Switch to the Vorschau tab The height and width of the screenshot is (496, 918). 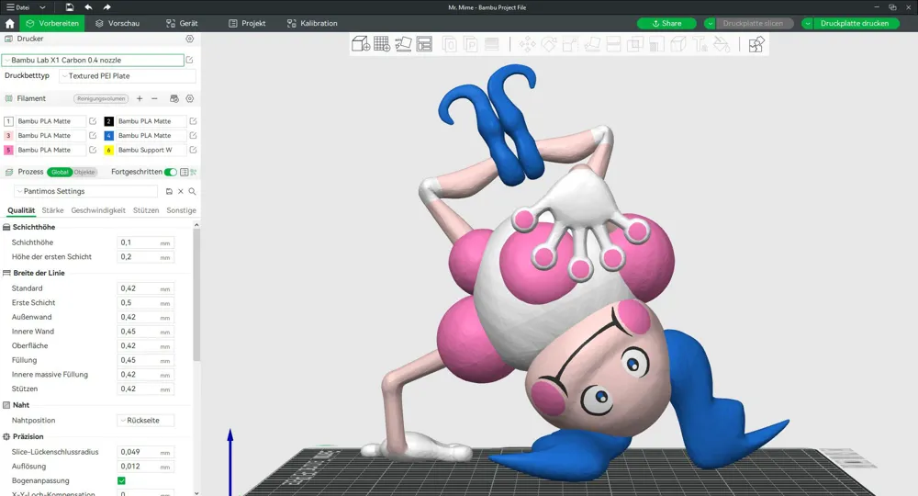[118, 24]
